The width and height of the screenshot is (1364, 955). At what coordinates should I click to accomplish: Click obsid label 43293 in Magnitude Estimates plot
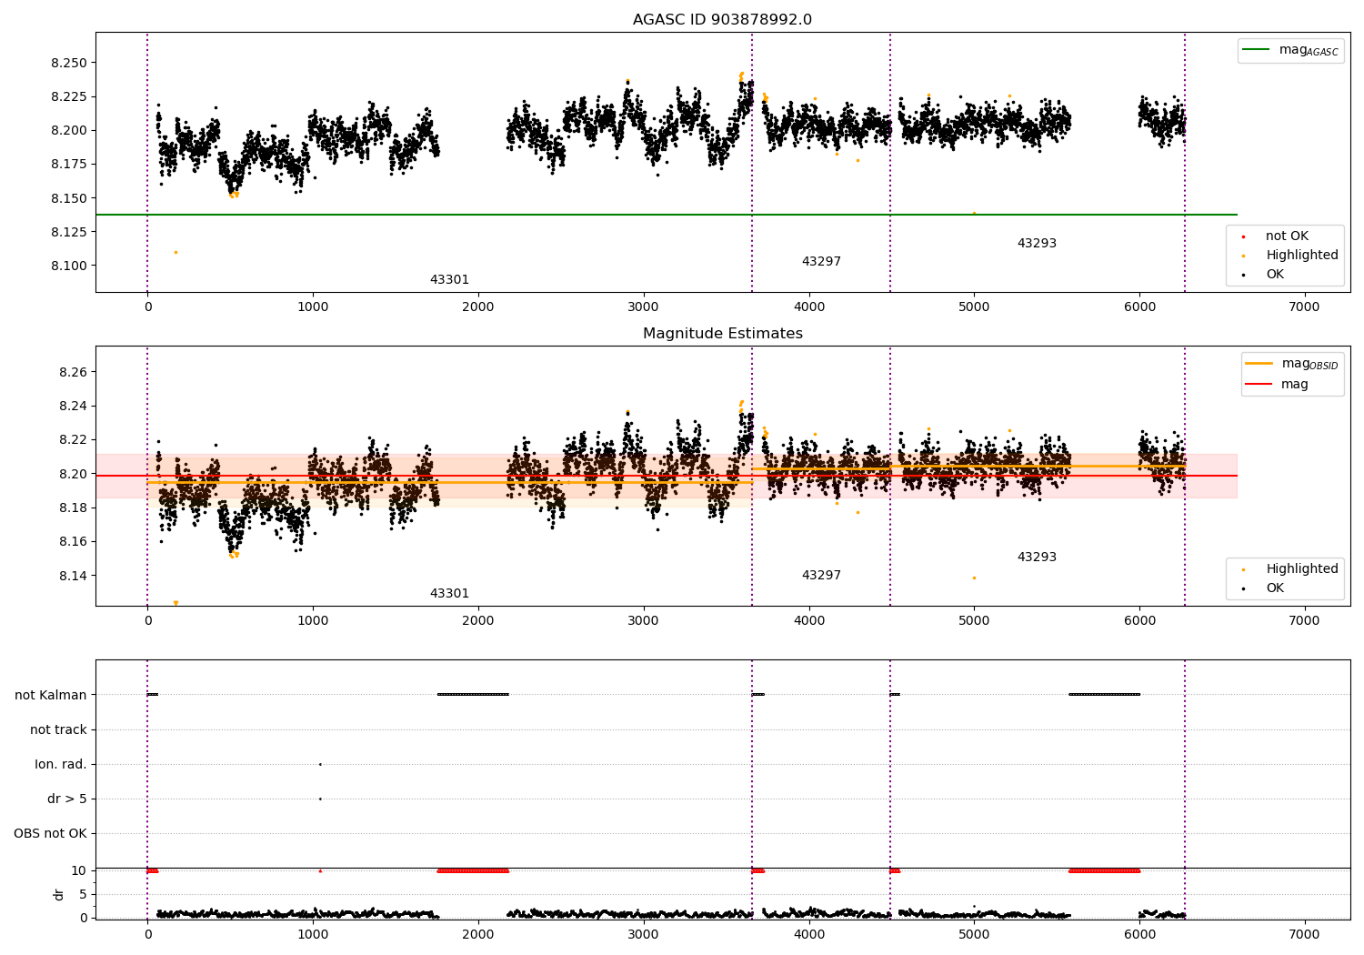[1037, 558]
